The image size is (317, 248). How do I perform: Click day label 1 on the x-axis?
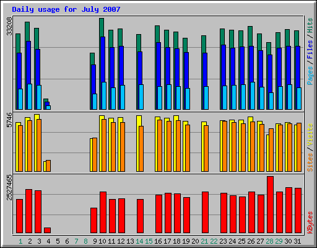coord(20,241)
